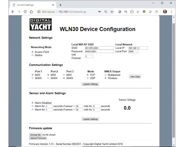Open the browser home page icon
The width and height of the screenshot is (184, 147).
31,12
